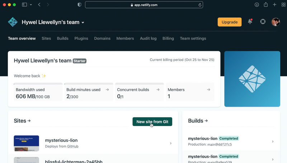Click the Bandwidth used 606 MB card

click(x=38, y=92)
